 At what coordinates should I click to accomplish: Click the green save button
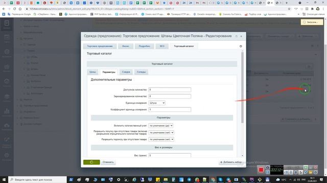pos(91,162)
